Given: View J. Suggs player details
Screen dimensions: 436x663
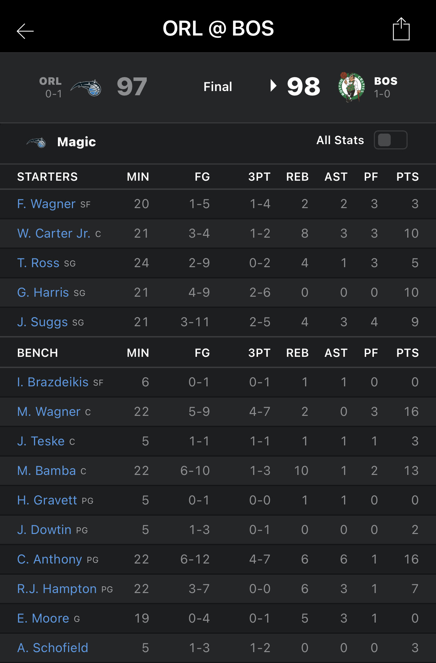Looking at the screenshot, I should (x=42, y=322).
